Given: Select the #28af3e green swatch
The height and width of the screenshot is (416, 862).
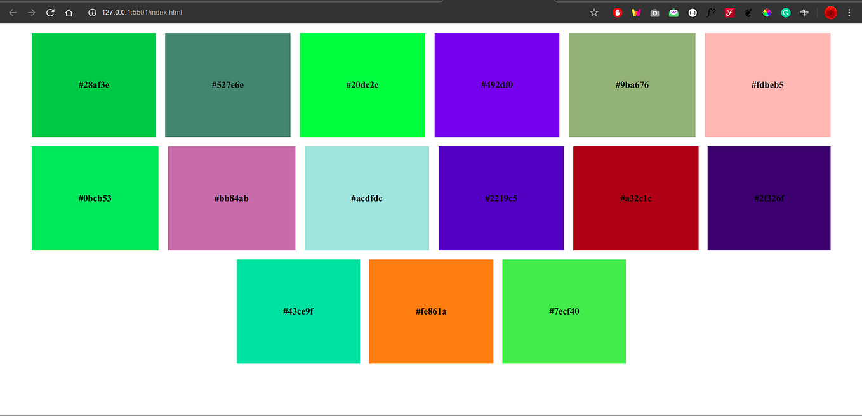Looking at the screenshot, I should (93, 84).
